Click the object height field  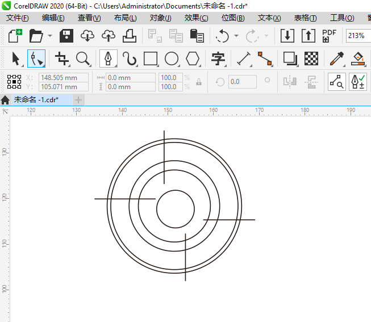[x=130, y=87]
